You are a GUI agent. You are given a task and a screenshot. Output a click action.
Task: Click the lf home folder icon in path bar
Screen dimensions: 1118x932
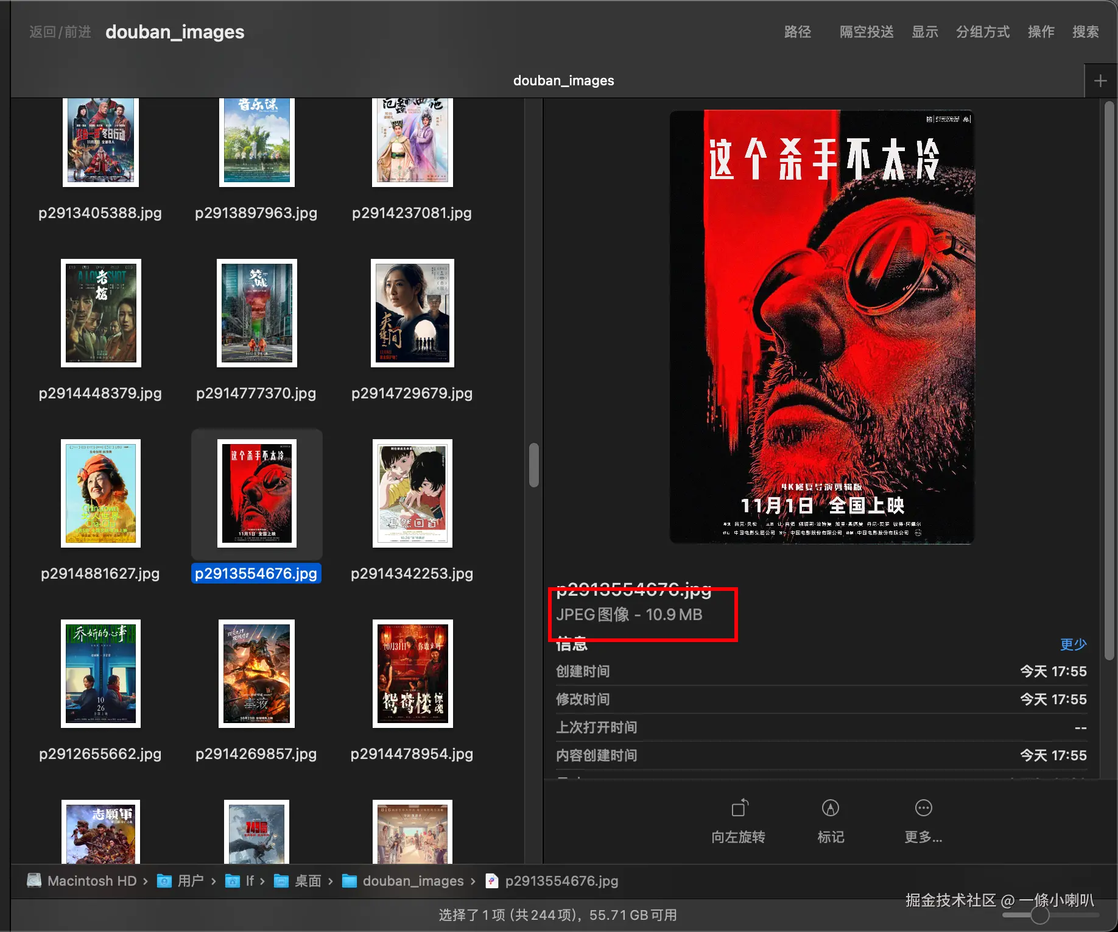point(233,881)
